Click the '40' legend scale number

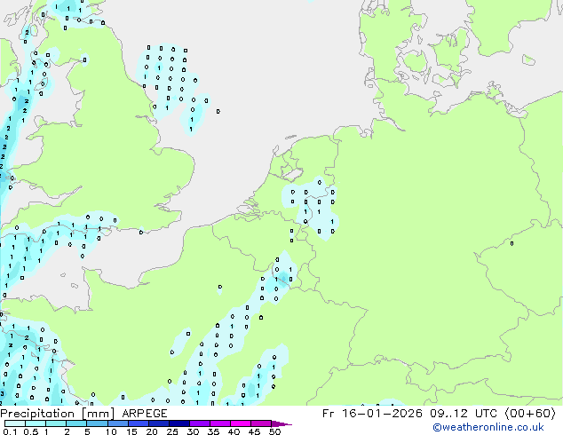pyautogui.click(x=234, y=431)
